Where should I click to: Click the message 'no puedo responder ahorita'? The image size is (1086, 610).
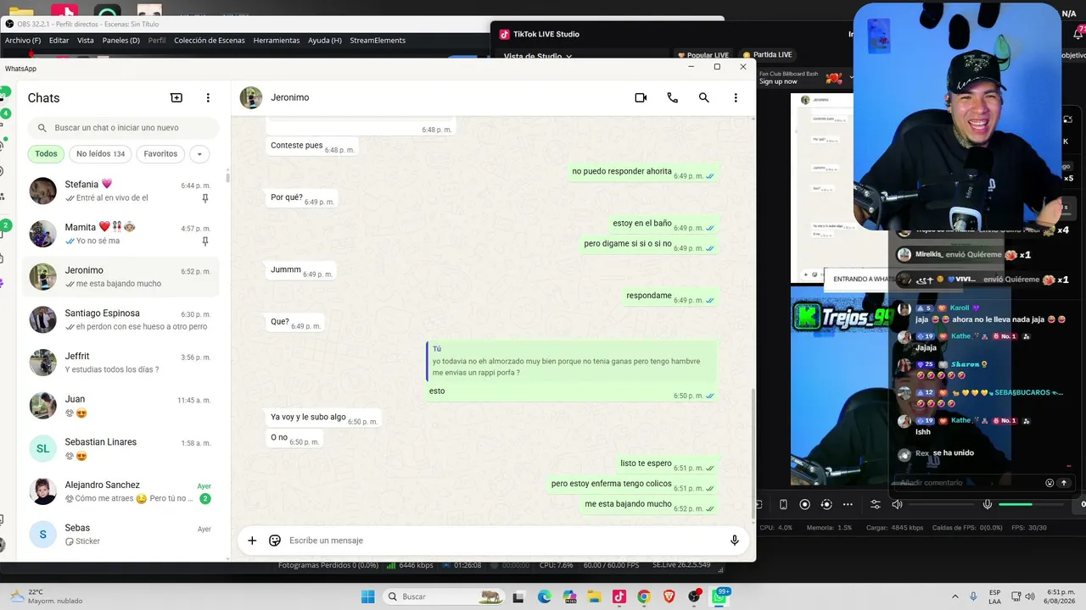point(643,172)
